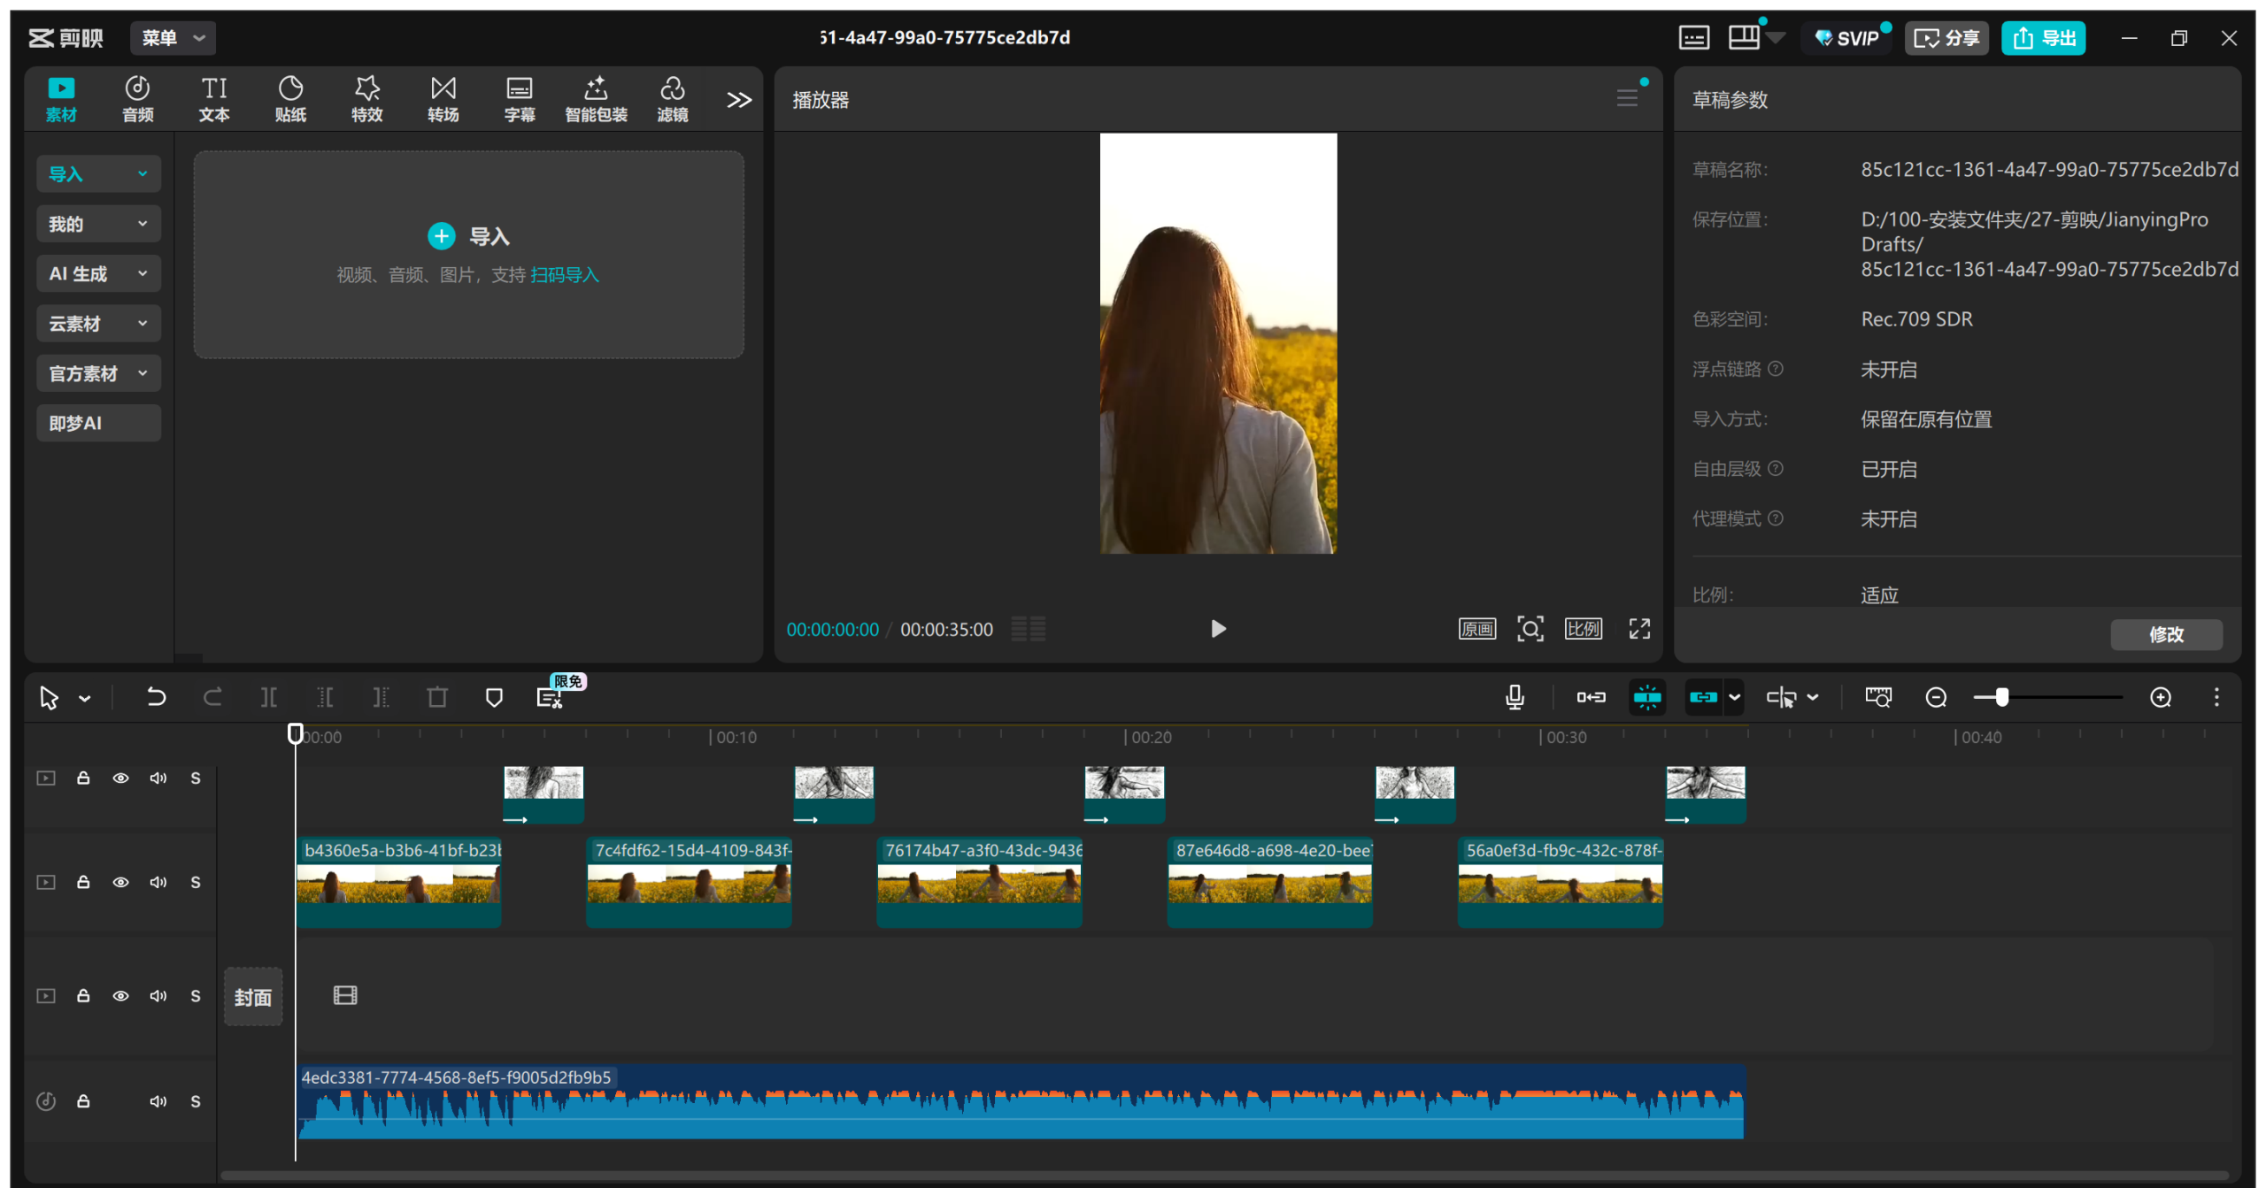Switch to the 音频 audio tab
The image size is (2266, 1188).
[x=137, y=98]
